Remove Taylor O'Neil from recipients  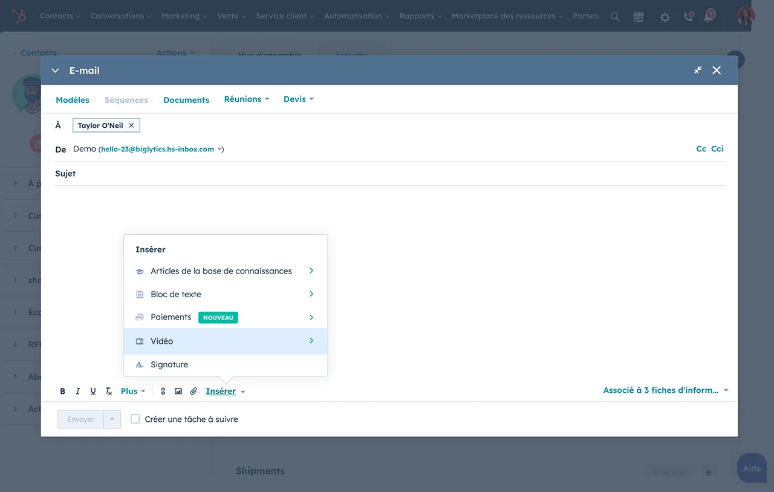(131, 125)
